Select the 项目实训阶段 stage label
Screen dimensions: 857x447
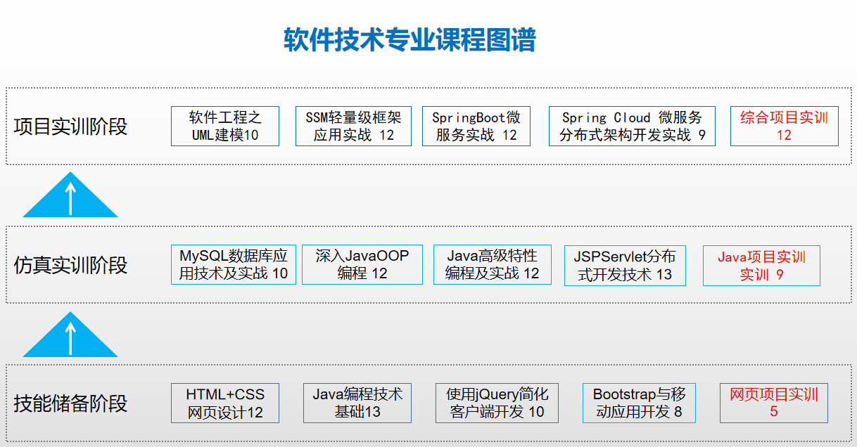[70, 127]
